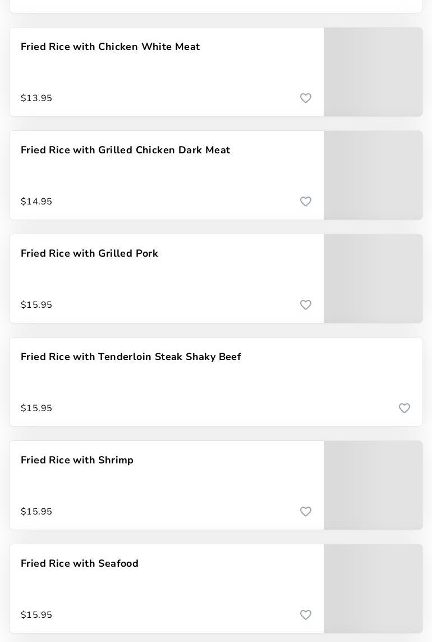This screenshot has width=432, height=642.
Task: Click the price of Tenderloin Steak Shaky Beef
Action: (36, 408)
